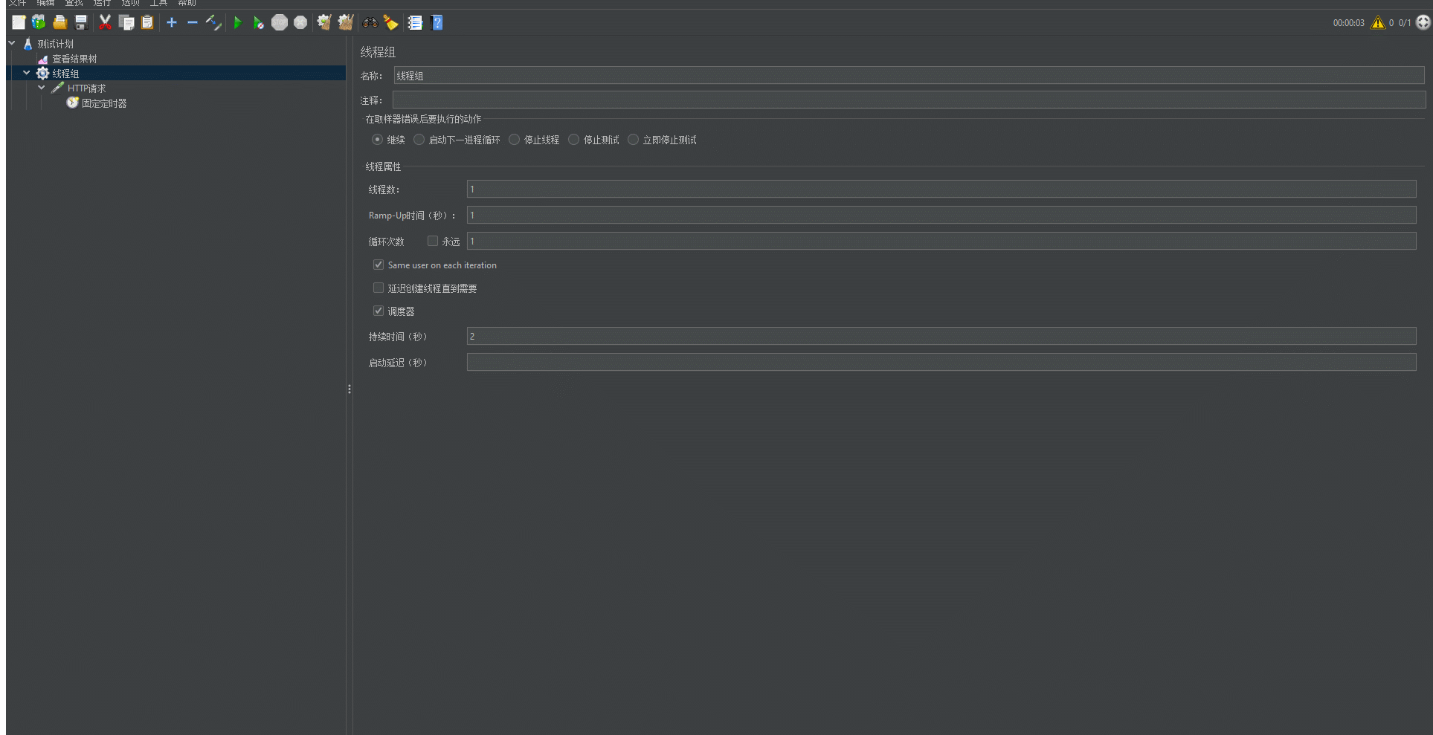The image size is (1433, 735).
Task: Click the yellow warning triangle icon
Action: [1377, 23]
